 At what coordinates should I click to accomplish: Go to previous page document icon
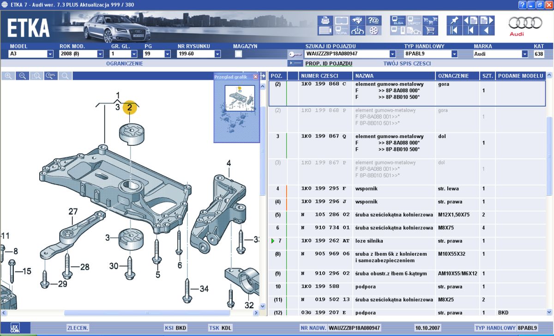(470, 20)
